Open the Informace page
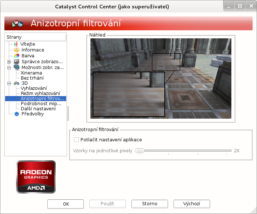257x214 pixels. point(33,50)
